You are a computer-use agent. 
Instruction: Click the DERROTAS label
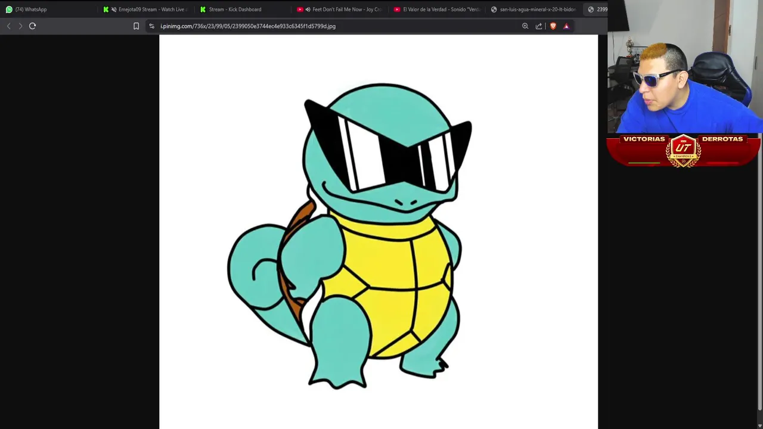pos(722,139)
